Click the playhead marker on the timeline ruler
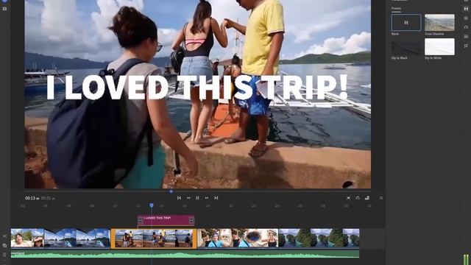Image resolution: width=471 pixels, height=265 pixels. [152, 205]
